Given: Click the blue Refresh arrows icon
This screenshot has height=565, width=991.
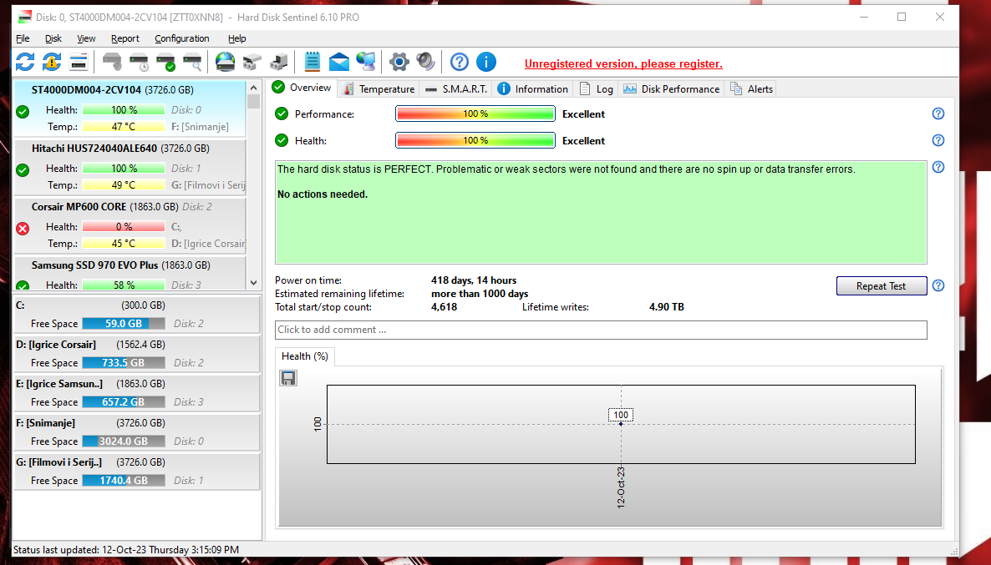Looking at the screenshot, I should [25, 62].
